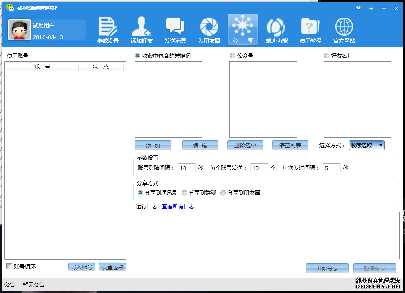Image resolution: width=405 pixels, height=293 pixels.
Task: Open the 选择方式 顺序选取 dropdown
Action: (366, 145)
